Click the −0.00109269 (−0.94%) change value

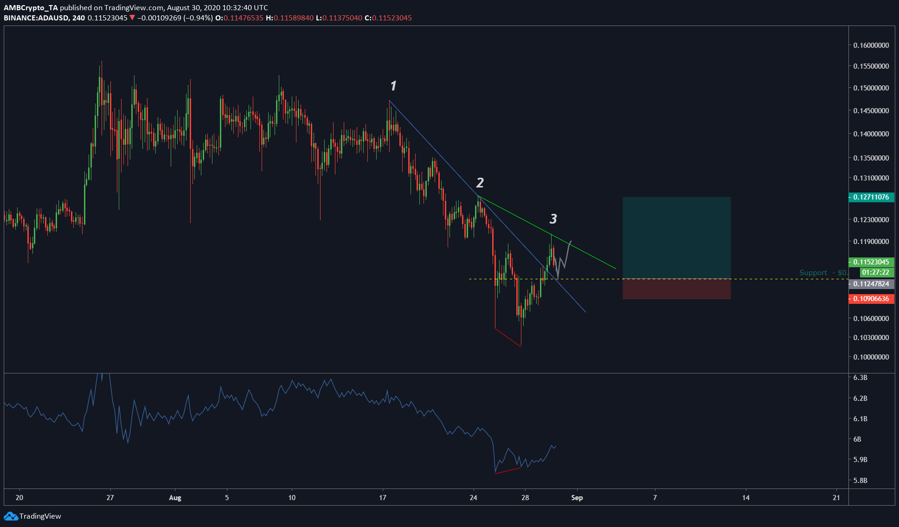coord(175,18)
